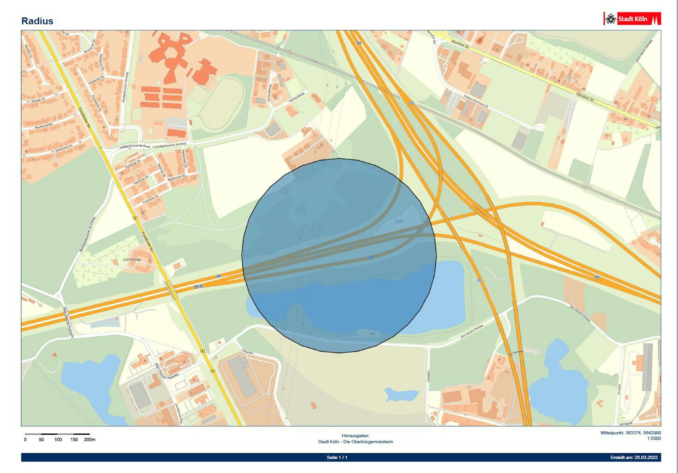Click the triangle traffic island near Alter Deutzer Postweg

tap(58, 296)
